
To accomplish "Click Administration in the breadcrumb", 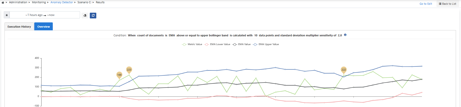I will 18,2.
